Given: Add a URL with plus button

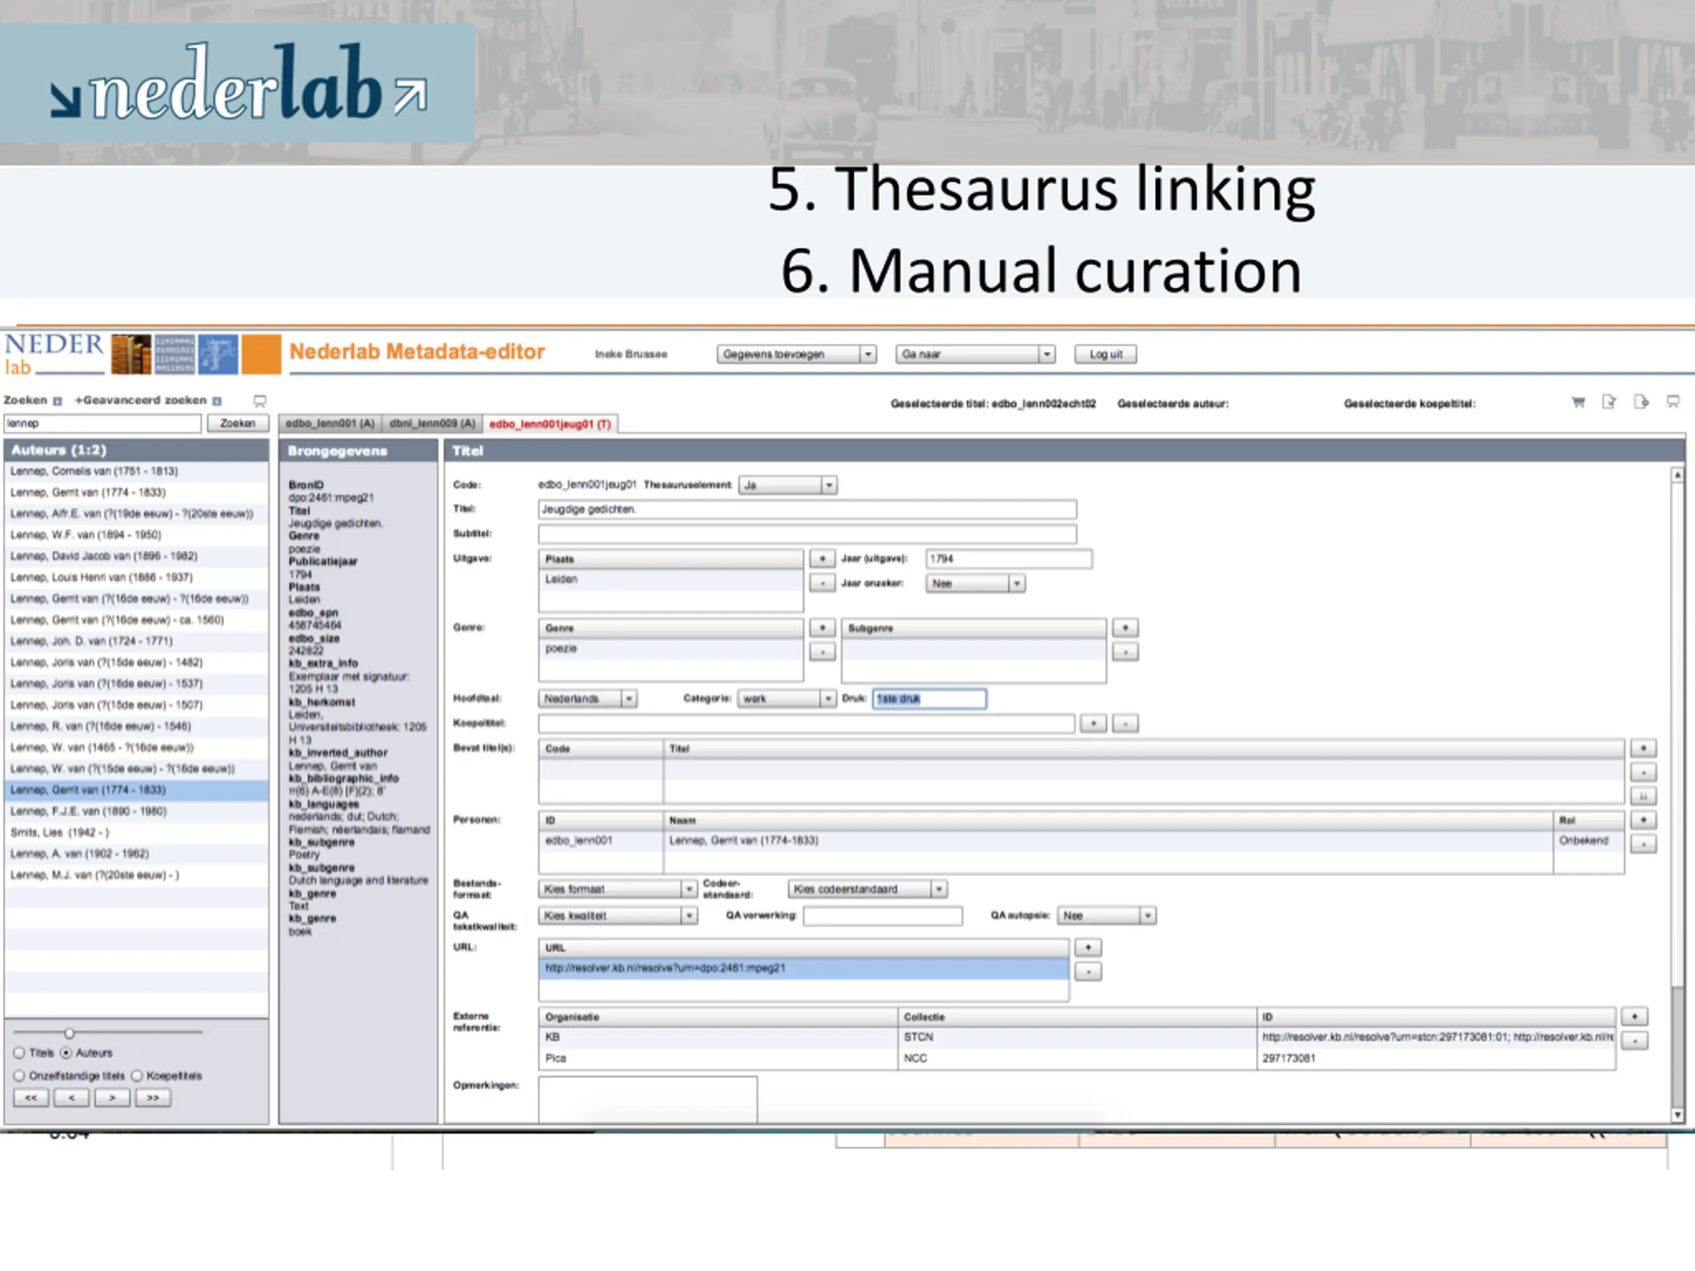Looking at the screenshot, I should click(x=1088, y=948).
